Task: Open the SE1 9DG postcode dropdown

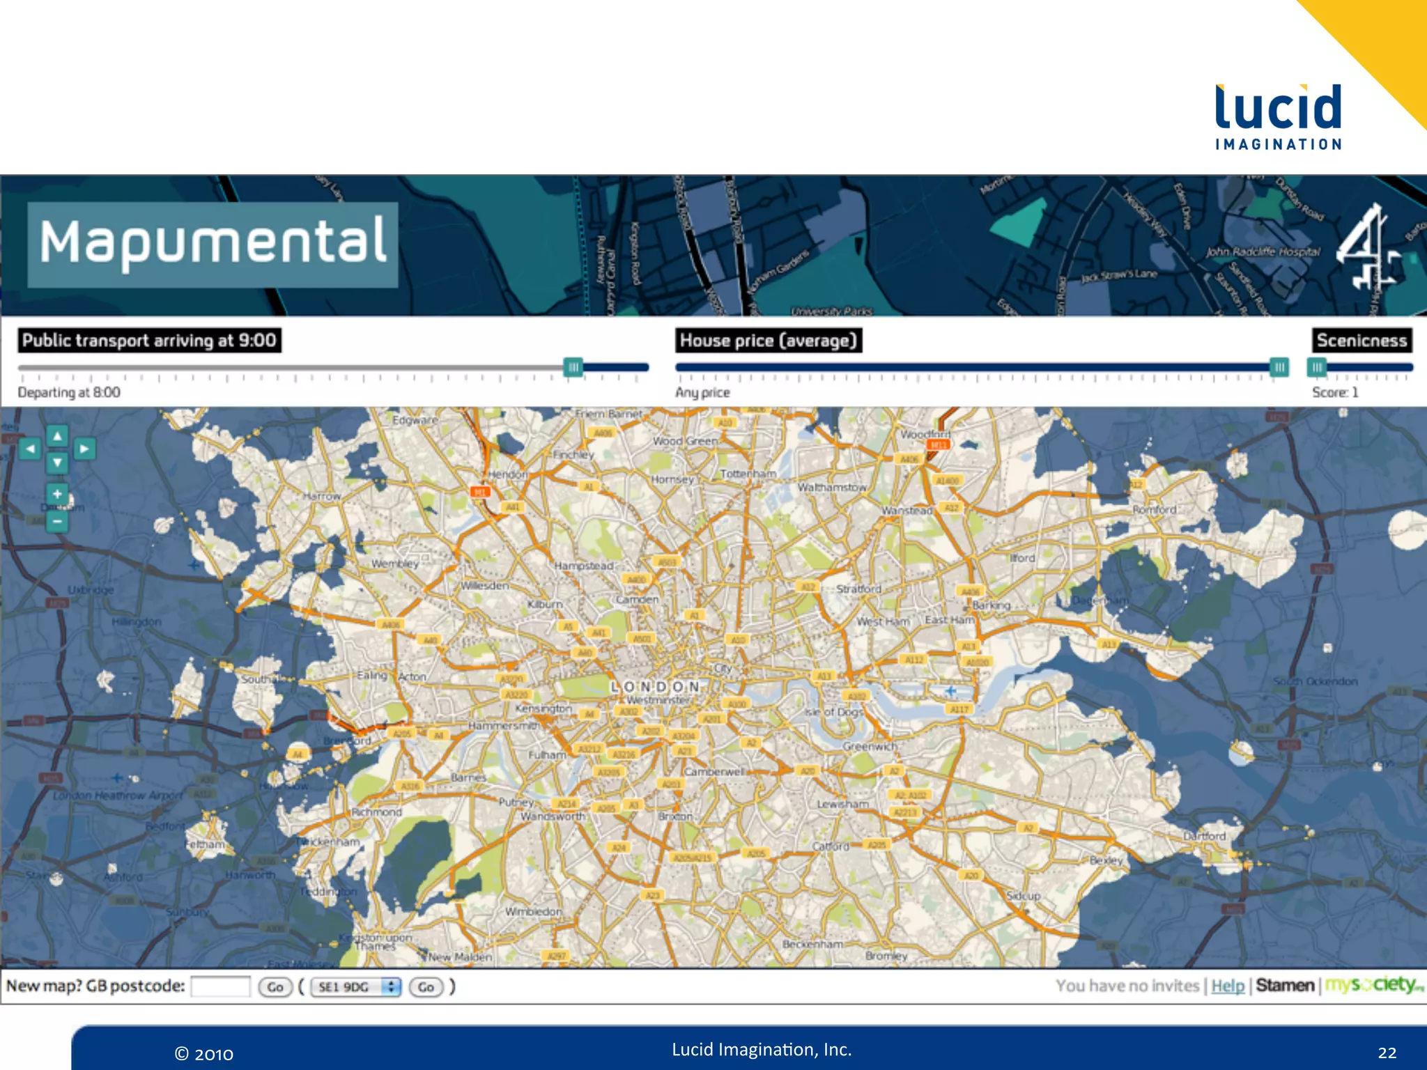Action: pos(355,986)
